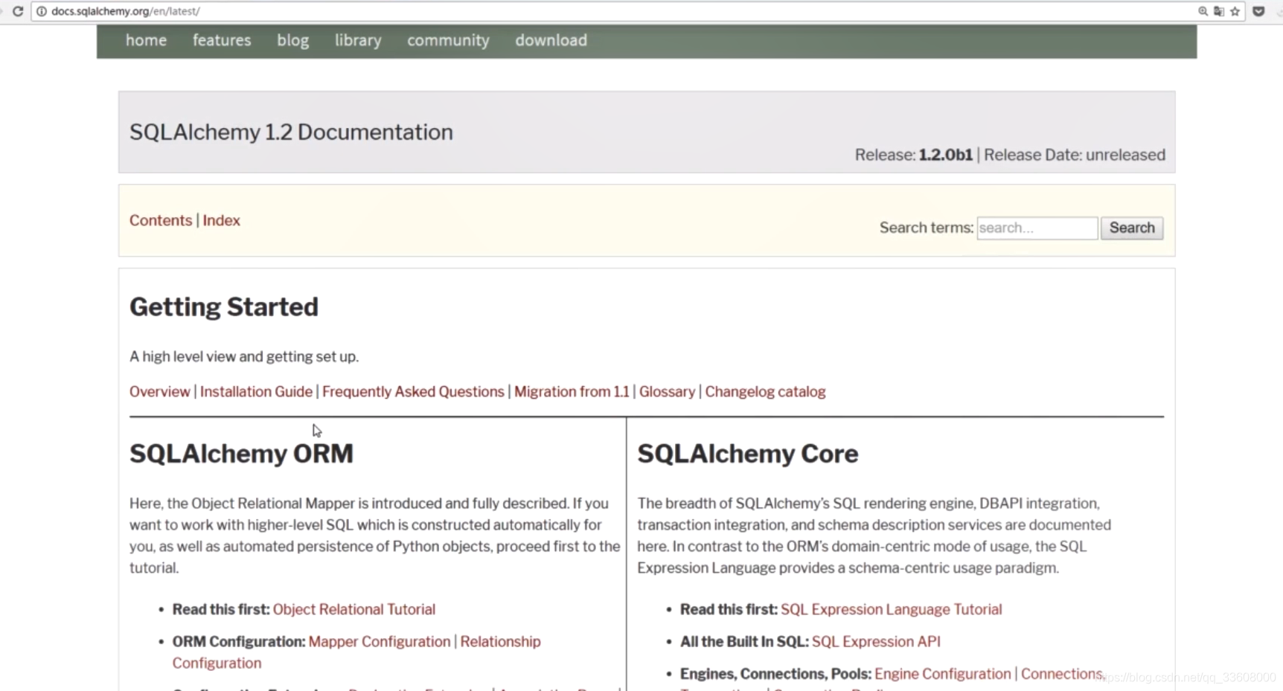1283x691 pixels.
Task: View site info icon in address bar
Action: point(42,11)
